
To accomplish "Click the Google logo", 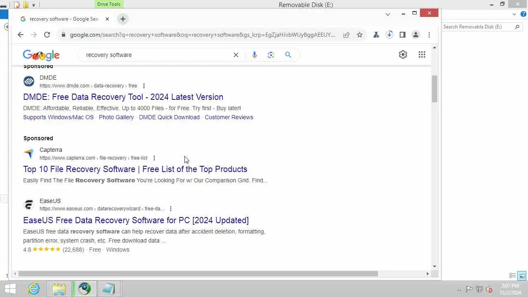I will pyautogui.click(x=41, y=55).
